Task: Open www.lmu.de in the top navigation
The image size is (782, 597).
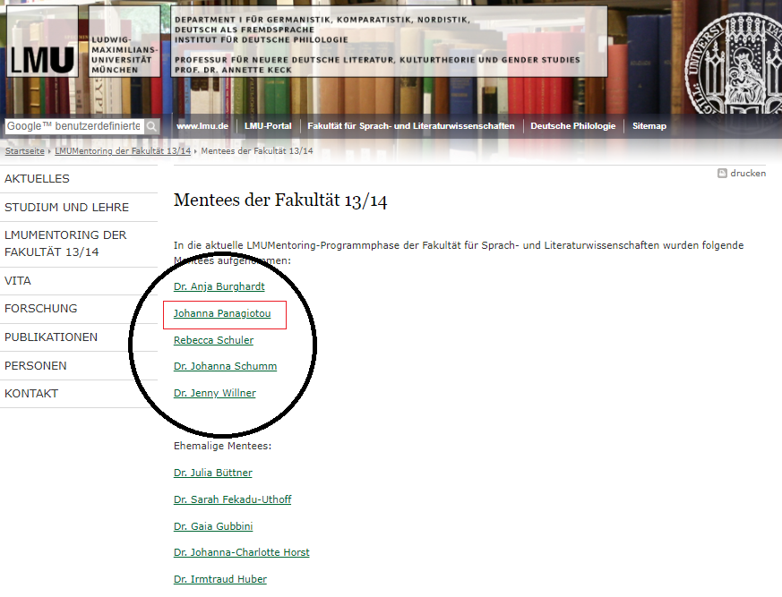Action: [202, 126]
